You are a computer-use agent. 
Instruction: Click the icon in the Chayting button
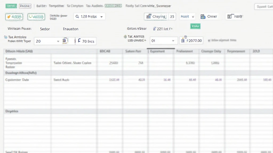tap(149, 16)
